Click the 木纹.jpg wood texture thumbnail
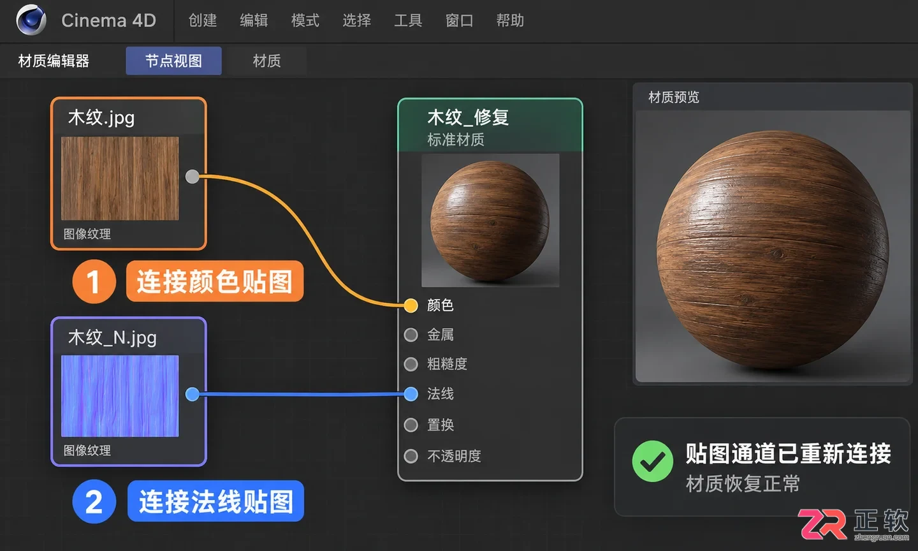This screenshot has height=551, width=918. 120,178
